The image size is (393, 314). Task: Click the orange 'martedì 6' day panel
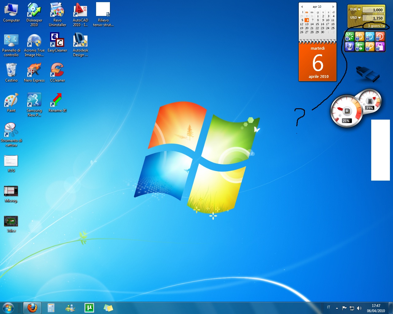pyautogui.click(x=317, y=62)
